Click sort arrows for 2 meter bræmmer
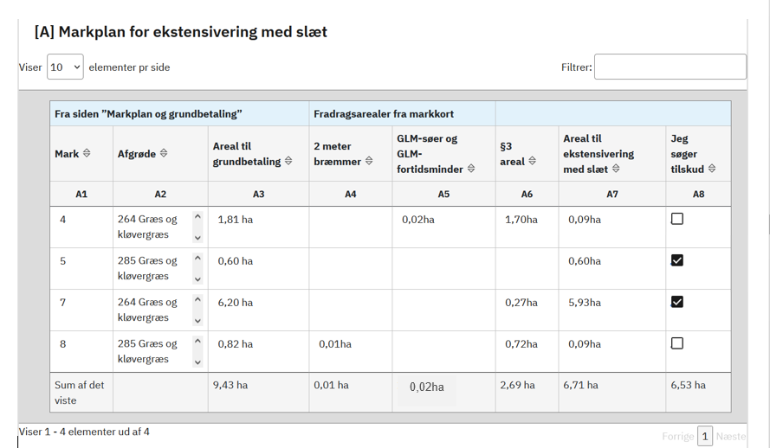Image resolution: width=770 pixels, height=448 pixels. click(369, 162)
